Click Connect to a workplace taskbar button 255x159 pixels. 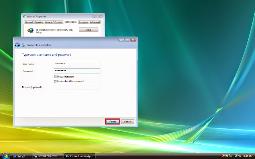point(80,156)
